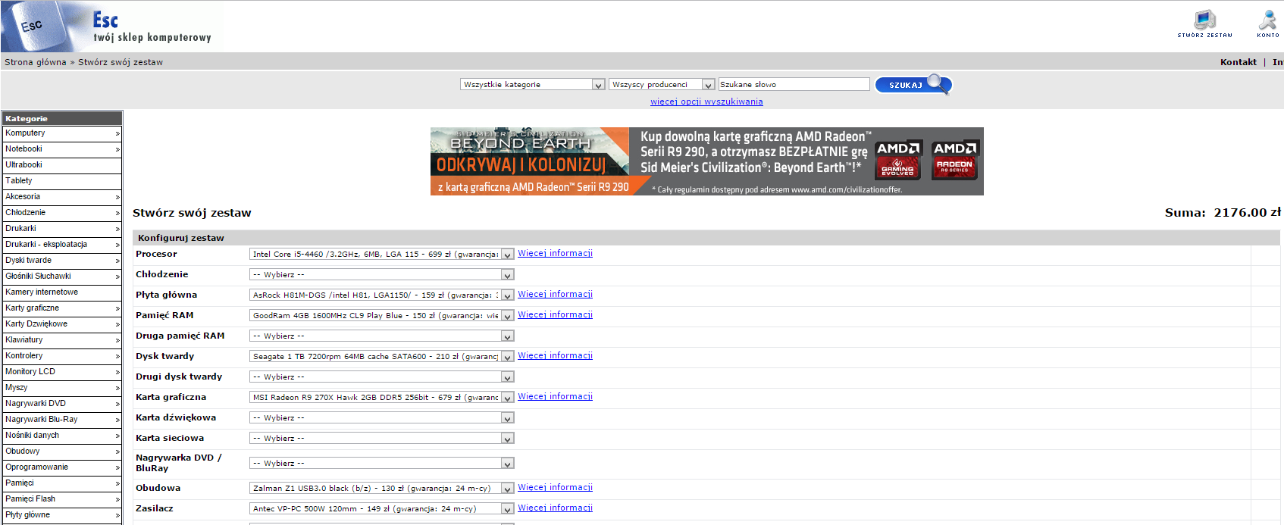Viewport: 1284px width, 525px height.
Task: Open Obudowa selection dropdown
Action: click(x=382, y=488)
